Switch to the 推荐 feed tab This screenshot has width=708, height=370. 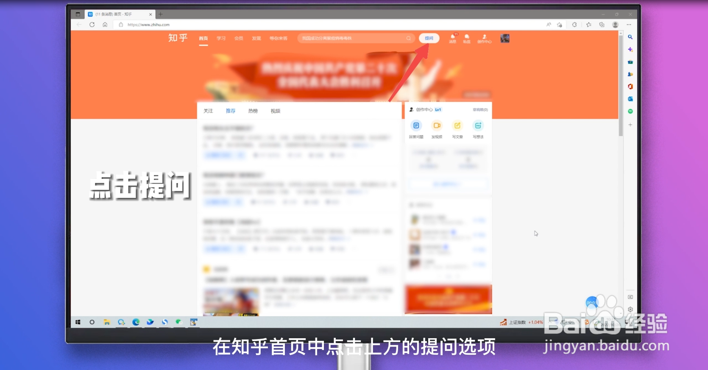coord(231,111)
